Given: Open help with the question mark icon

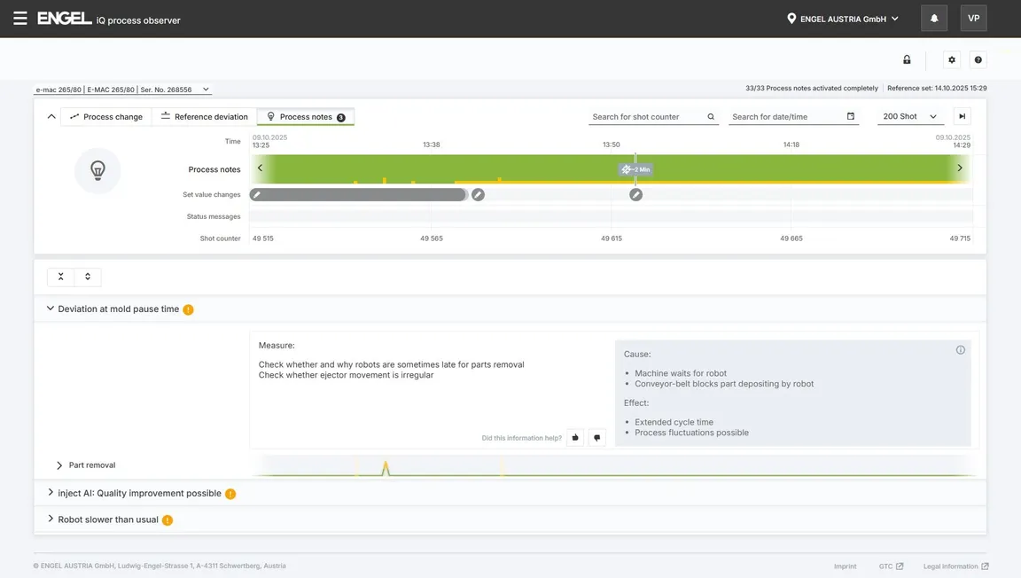Looking at the screenshot, I should click(978, 60).
